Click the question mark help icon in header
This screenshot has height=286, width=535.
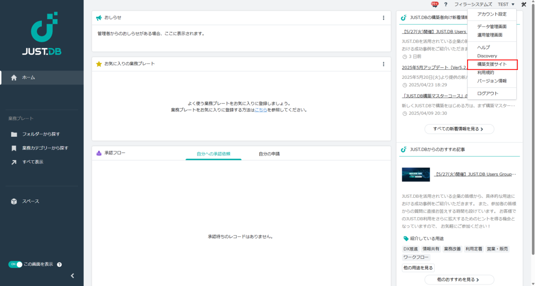[x=446, y=4]
